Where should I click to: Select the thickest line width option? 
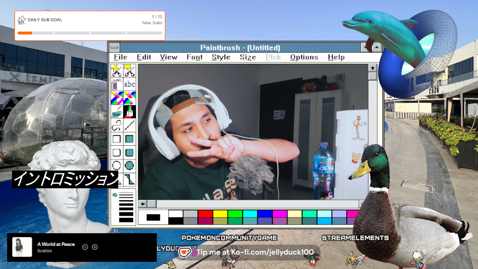[126, 219]
